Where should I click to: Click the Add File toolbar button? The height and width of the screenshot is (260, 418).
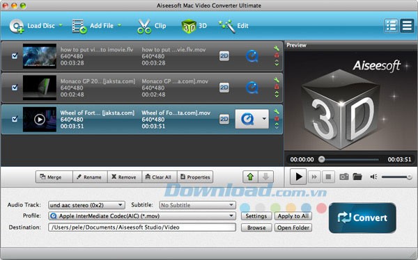[93, 26]
